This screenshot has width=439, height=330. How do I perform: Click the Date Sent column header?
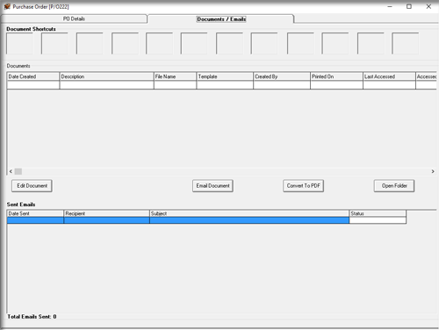[35, 213]
